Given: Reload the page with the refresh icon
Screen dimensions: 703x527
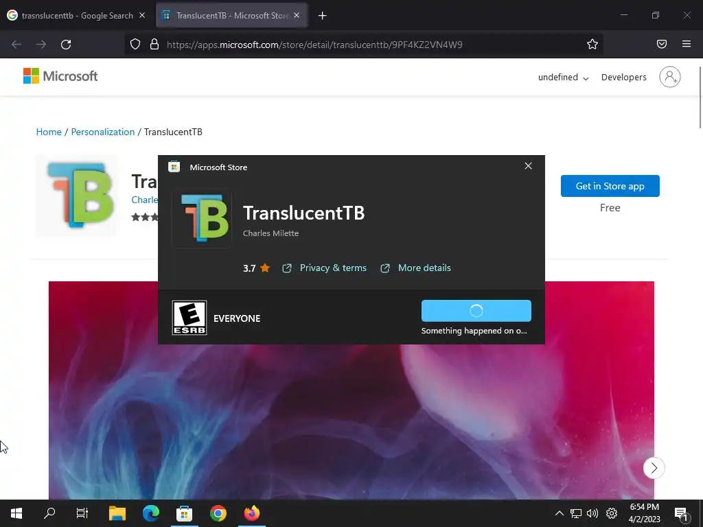Looking at the screenshot, I should pos(66,45).
